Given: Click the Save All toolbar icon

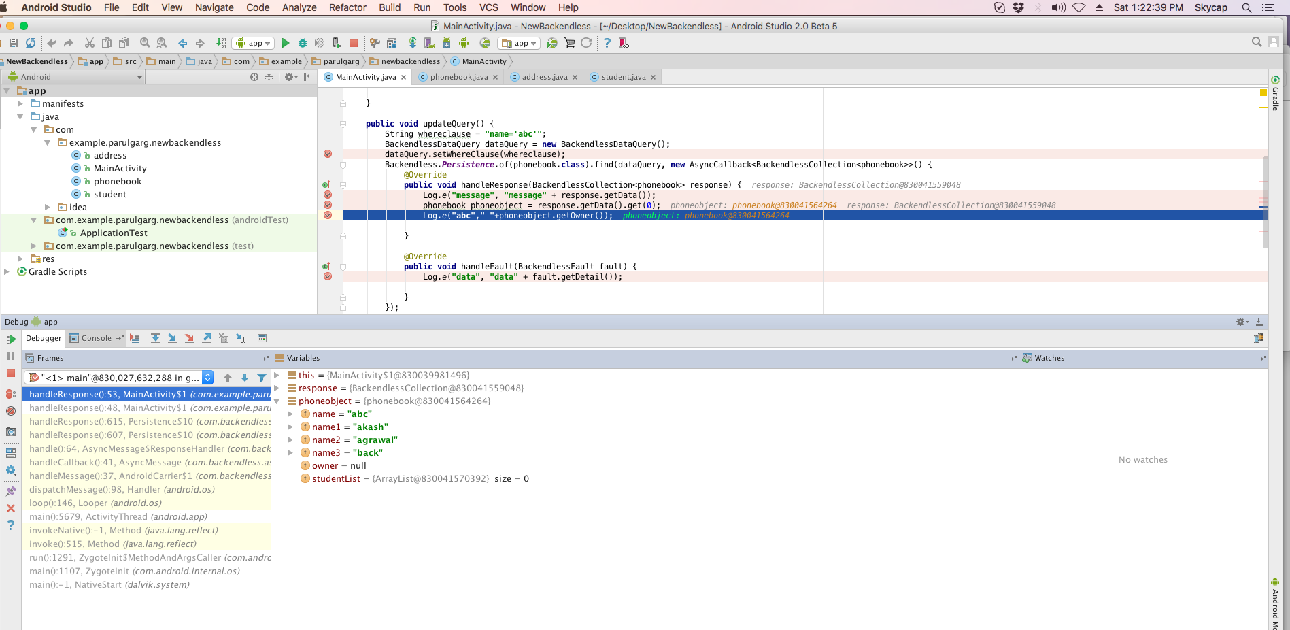Looking at the screenshot, I should pyautogui.click(x=14, y=43).
